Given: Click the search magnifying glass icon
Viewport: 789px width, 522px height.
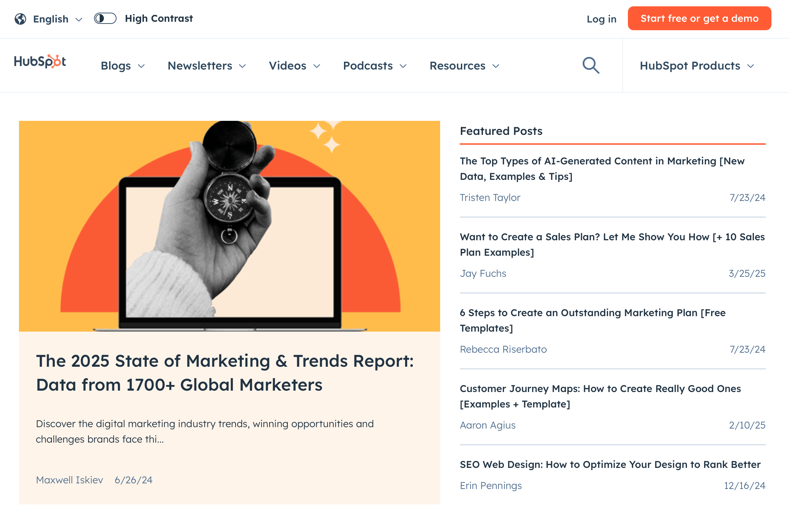Looking at the screenshot, I should [591, 65].
